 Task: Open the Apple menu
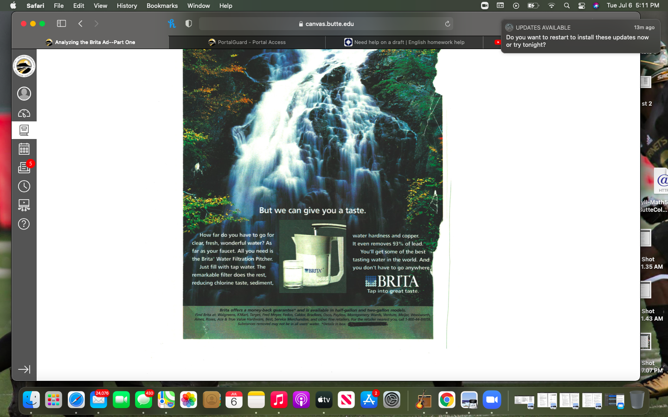click(13, 6)
